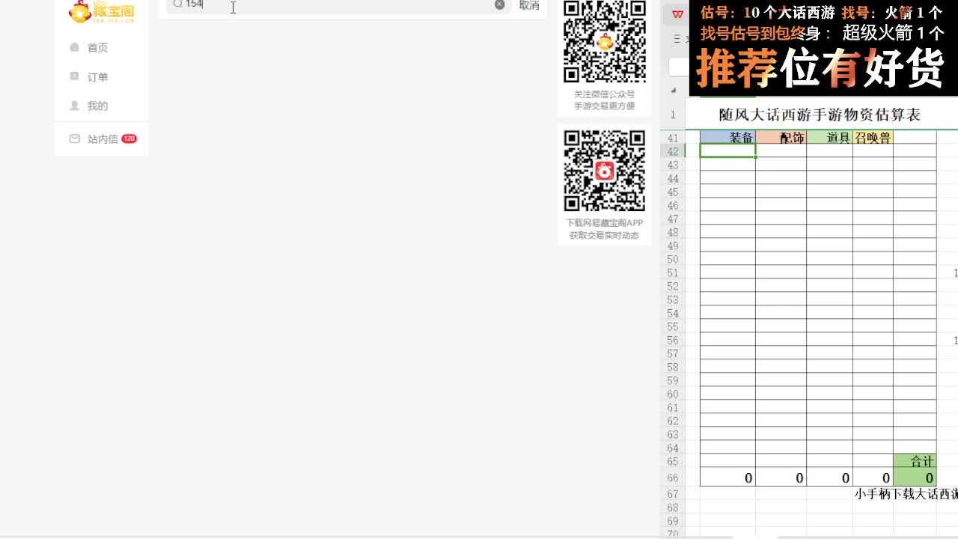The image size is (958, 539).
Task: Focus the search field containing 154
Action: 338,4
